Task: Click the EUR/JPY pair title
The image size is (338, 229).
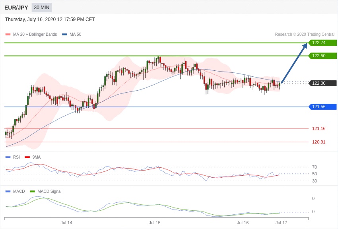Action: coord(16,8)
